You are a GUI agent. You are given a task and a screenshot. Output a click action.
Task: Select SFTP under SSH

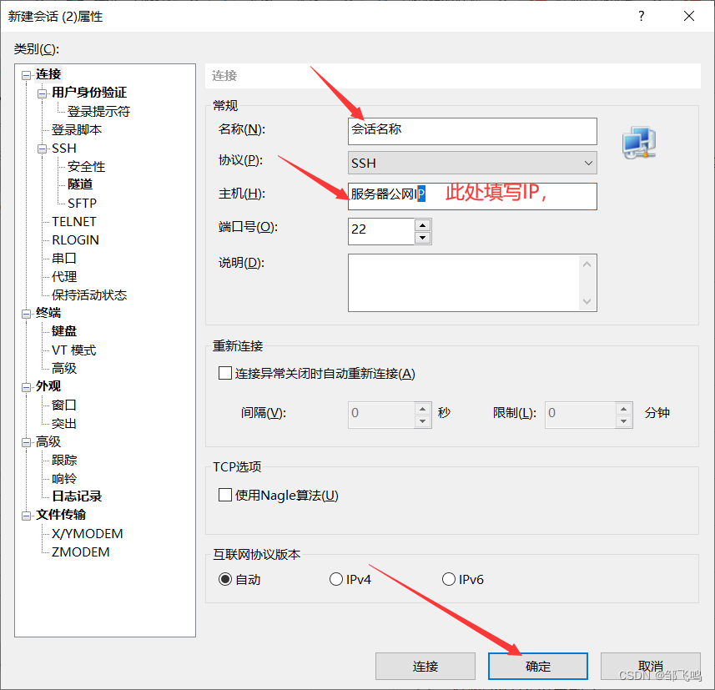[82, 203]
